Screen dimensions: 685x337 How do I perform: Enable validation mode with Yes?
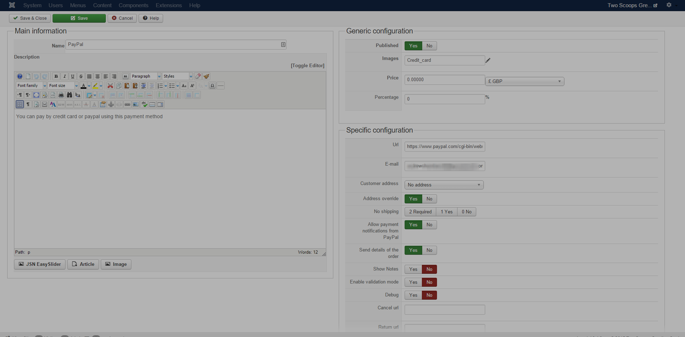point(413,282)
